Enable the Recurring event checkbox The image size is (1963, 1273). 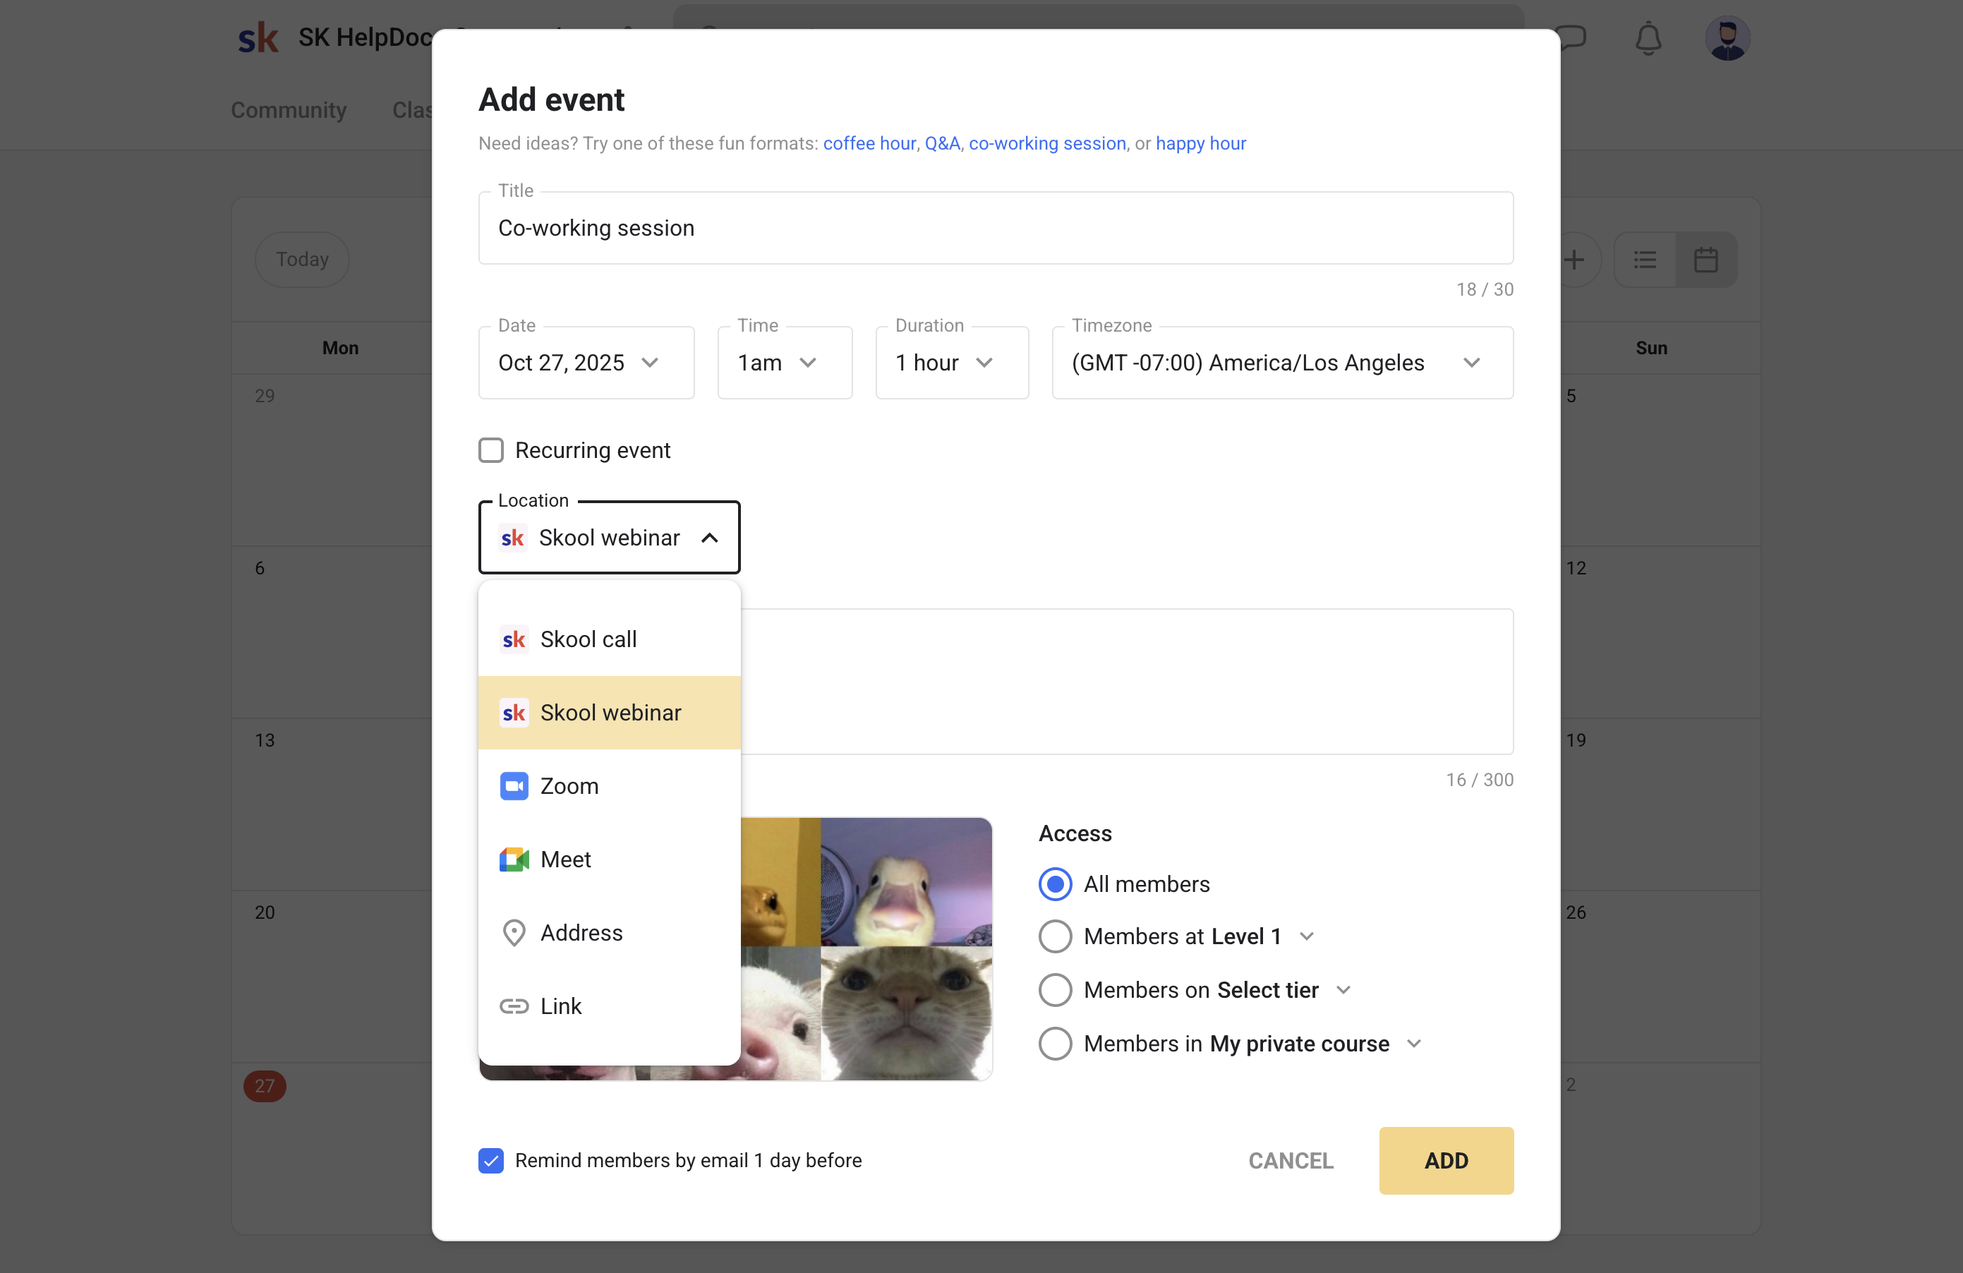click(x=491, y=450)
